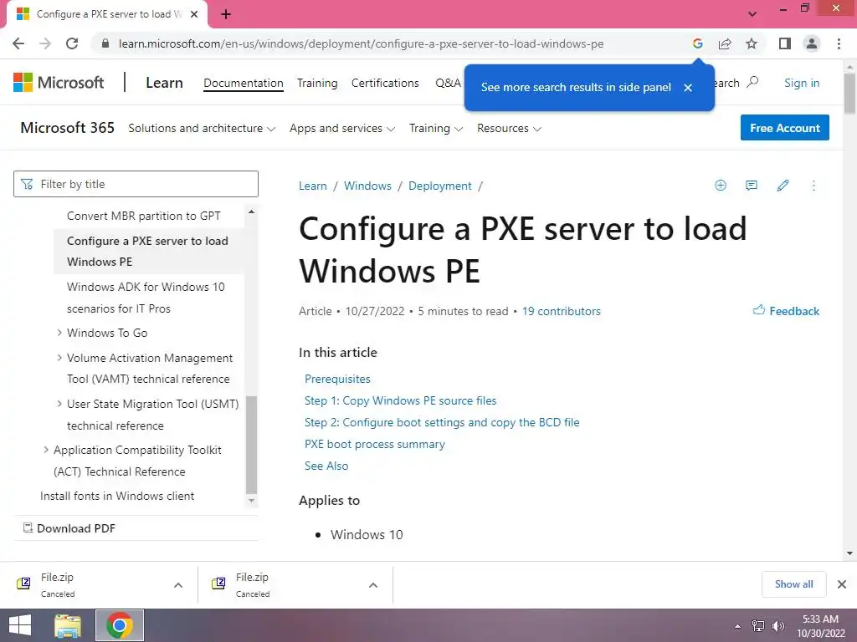Close the downloads bar
Image resolution: width=857 pixels, height=642 pixels.
click(x=842, y=584)
